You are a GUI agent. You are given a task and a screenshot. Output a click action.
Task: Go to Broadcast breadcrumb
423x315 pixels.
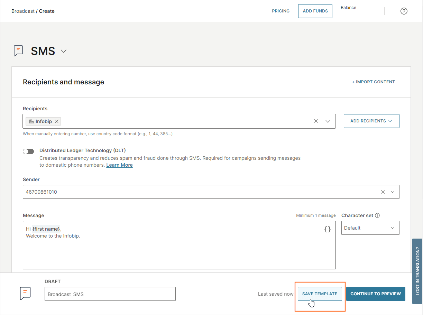[x=23, y=11]
